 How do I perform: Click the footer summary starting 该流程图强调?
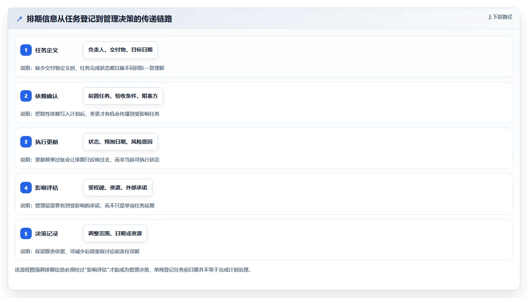click(x=133, y=270)
